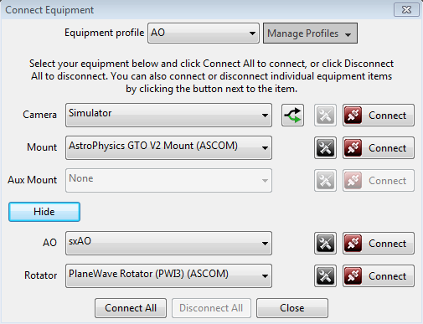Open the Camera setup tools icon
423x324 pixels.
click(x=325, y=116)
